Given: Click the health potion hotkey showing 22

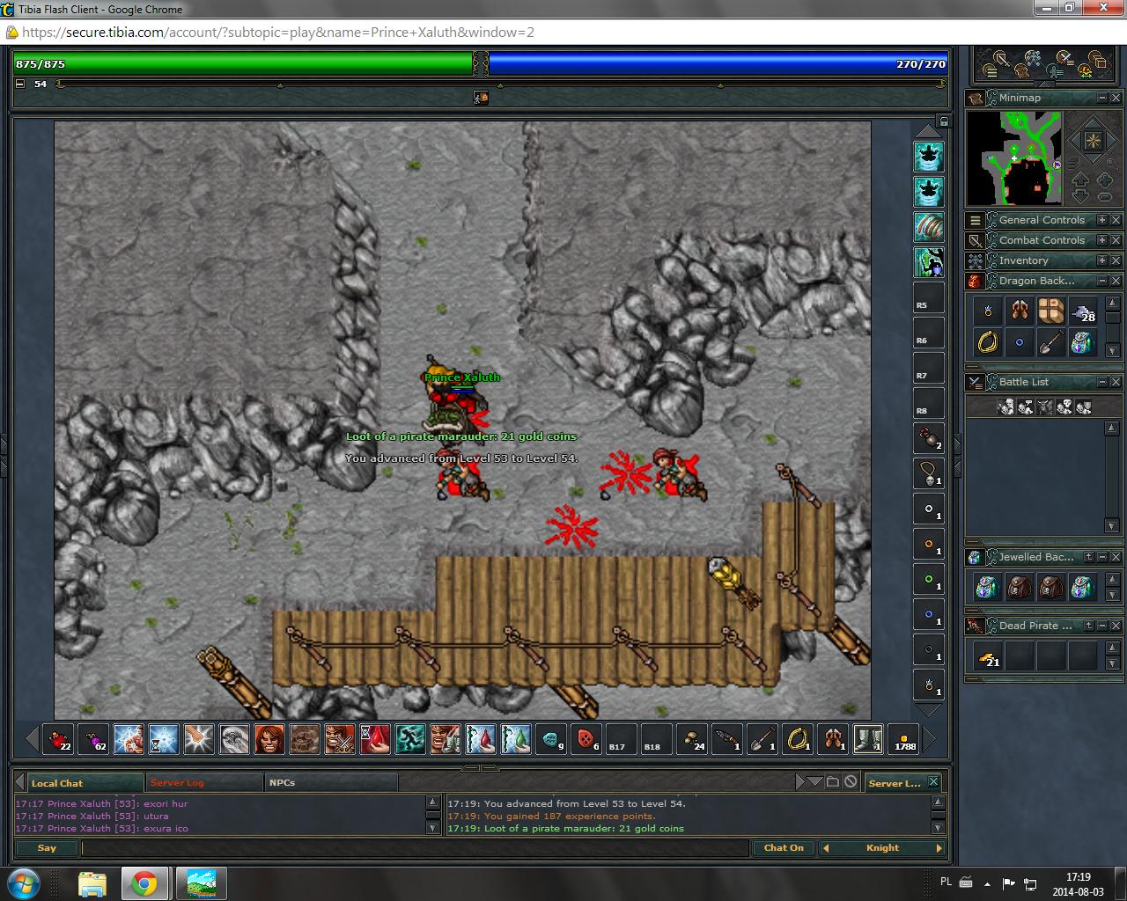Looking at the screenshot, I should click(60, 739).
